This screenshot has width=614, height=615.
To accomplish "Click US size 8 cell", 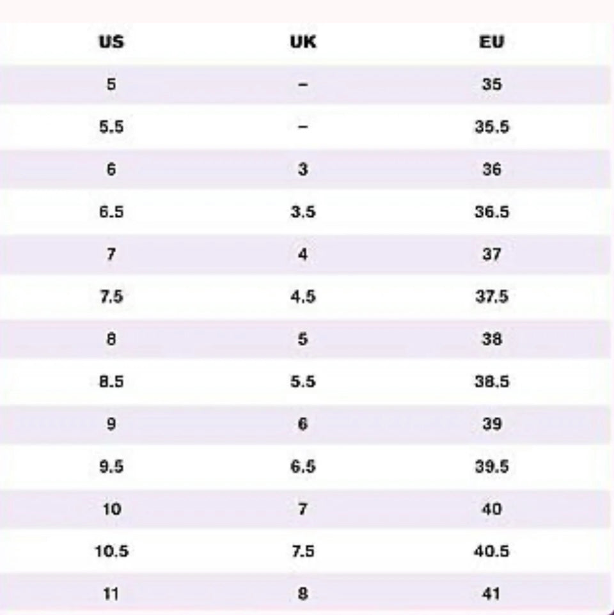I will (111, 339).
